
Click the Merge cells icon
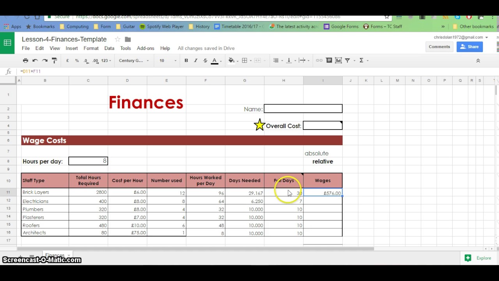pos(257,60)
